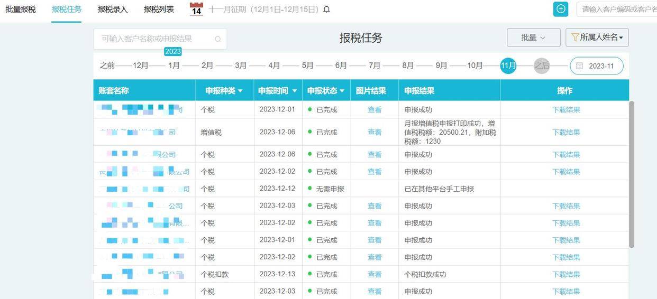
Task: Switch to the 报税任务 tab
Action: pos(67,9)
